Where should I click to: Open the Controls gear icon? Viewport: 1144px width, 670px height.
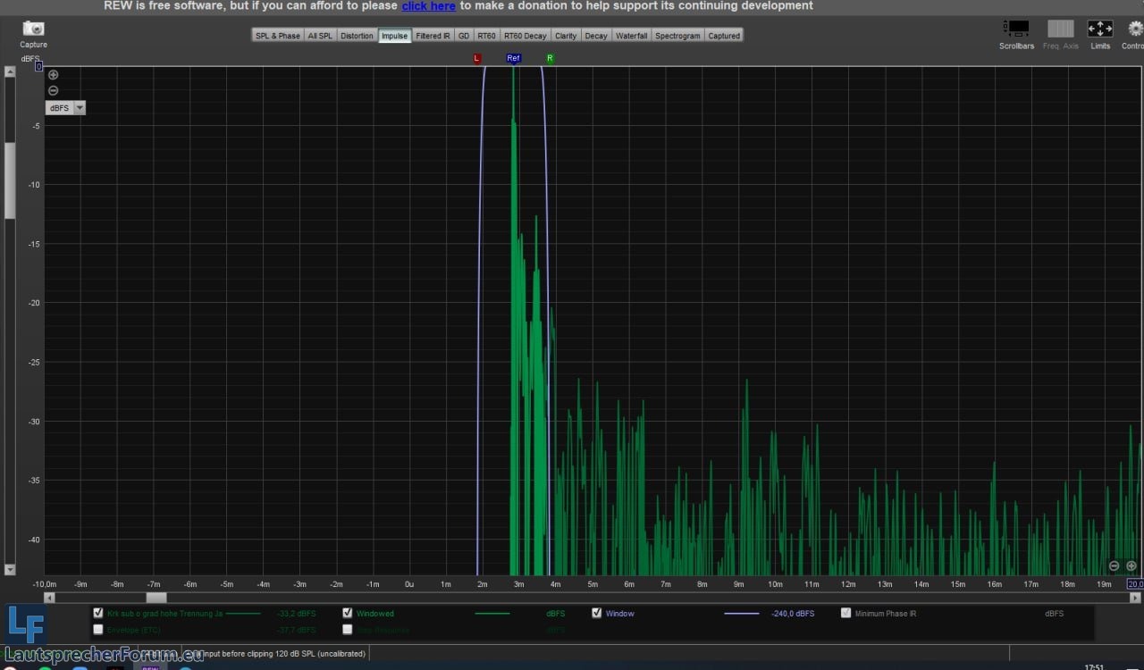[1135, 29]
